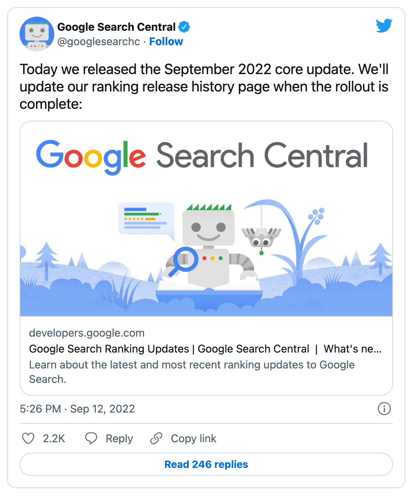Open the Google Search Central display name
The image size is (414, 499).
(x=117, y=27)
